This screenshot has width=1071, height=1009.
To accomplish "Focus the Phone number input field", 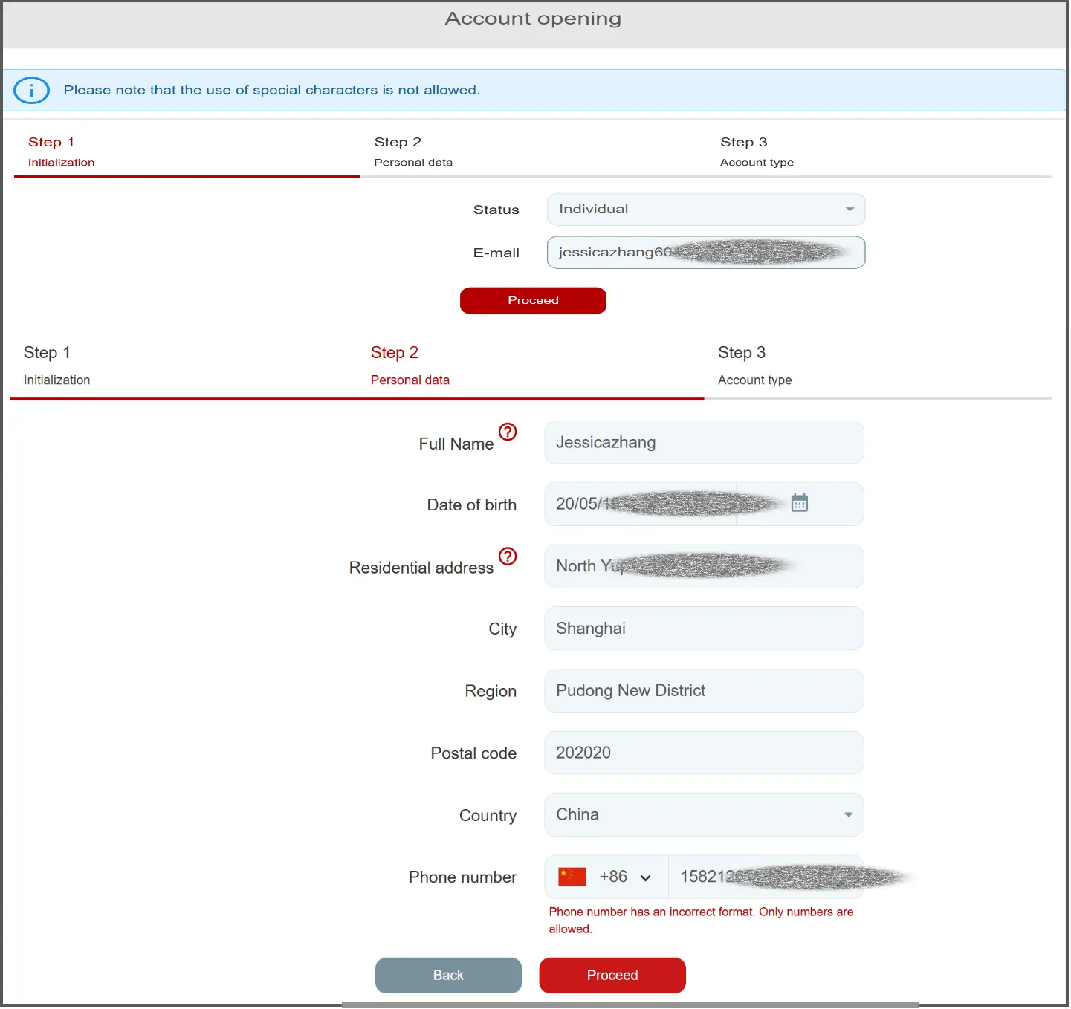I will [x=766, y=877].
